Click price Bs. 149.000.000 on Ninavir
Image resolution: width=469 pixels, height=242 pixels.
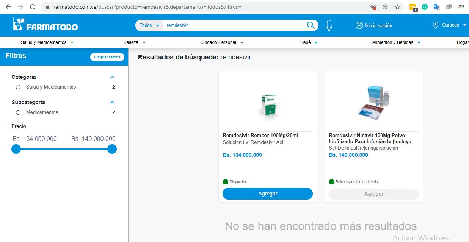click(x=348, y=155)
